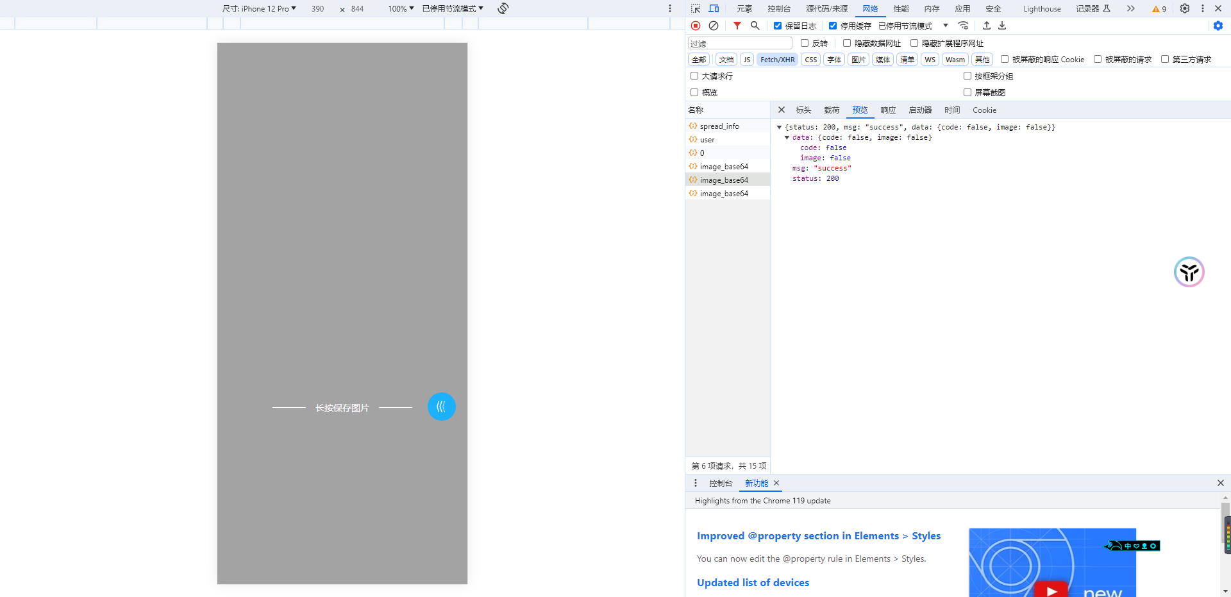This screenshot has width=1231, height=597.
Task: Click the blue round arrows button
Action: pyautogui.click(x=442, y=407)
